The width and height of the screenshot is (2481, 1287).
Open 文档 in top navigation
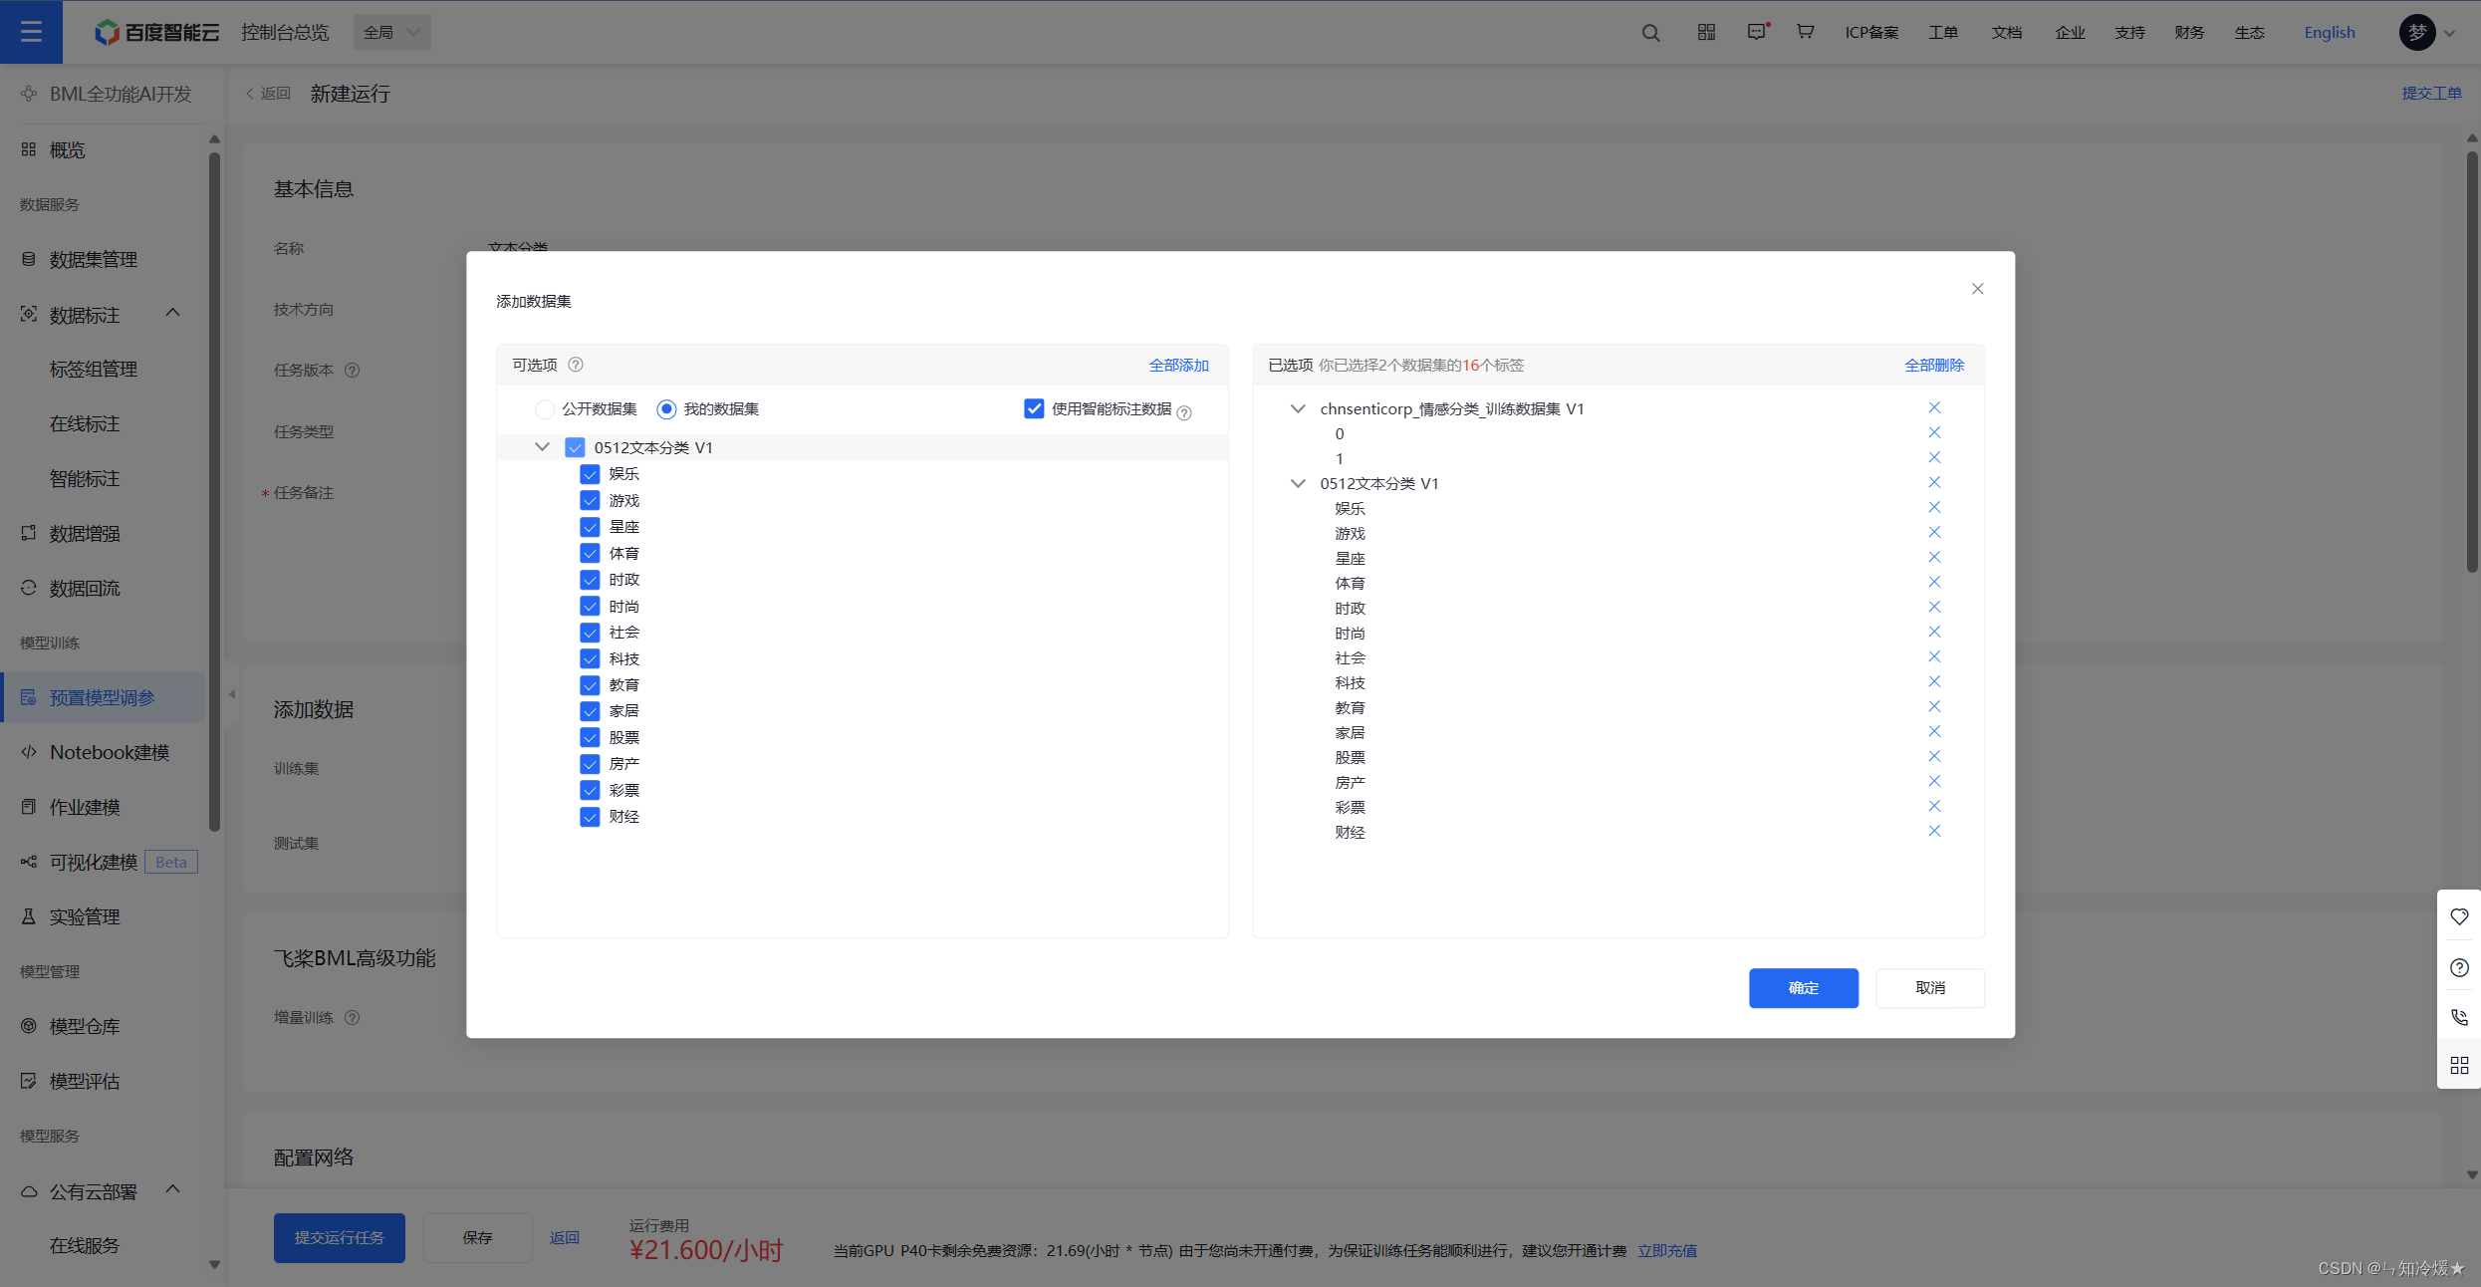(x=2006, y=33)
